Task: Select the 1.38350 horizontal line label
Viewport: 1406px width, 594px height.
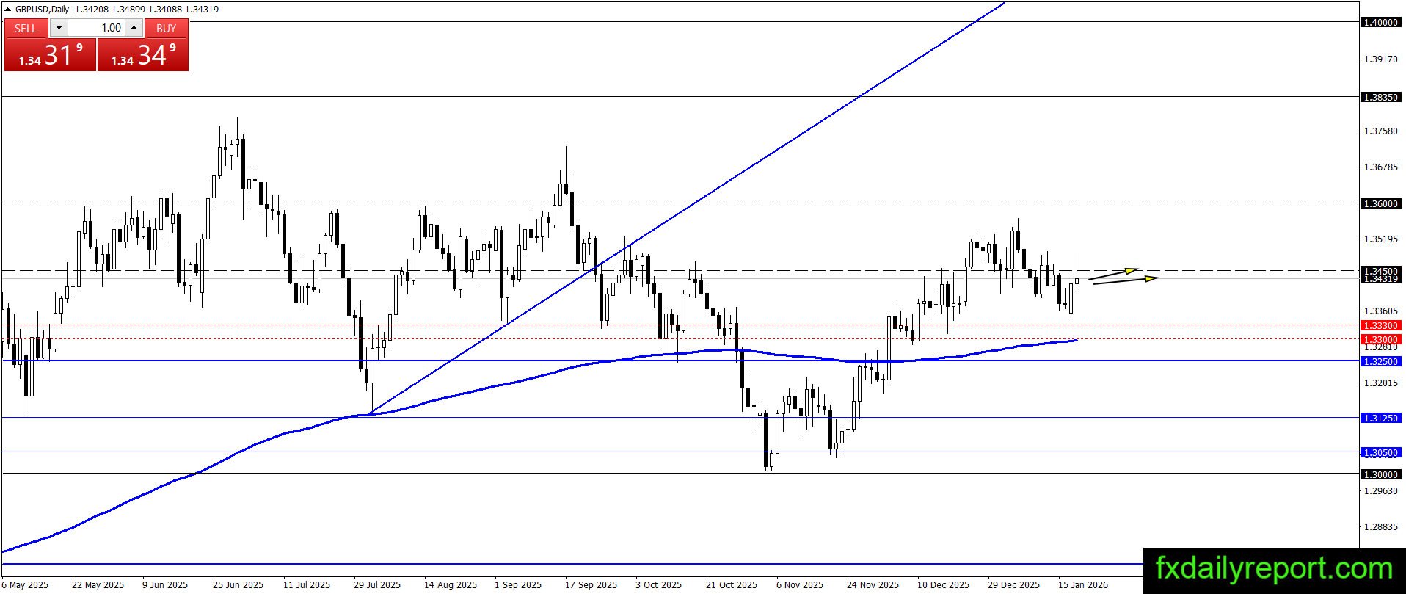Action: pyautogui.click(x=1381, y=97)
